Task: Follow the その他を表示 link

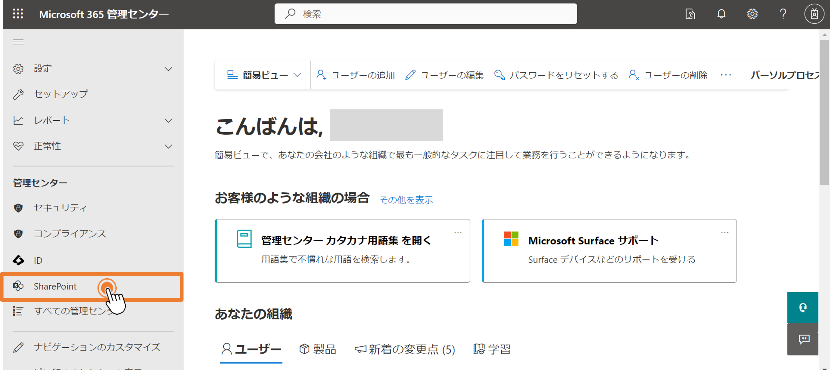Action: click(x=406, y=200)
